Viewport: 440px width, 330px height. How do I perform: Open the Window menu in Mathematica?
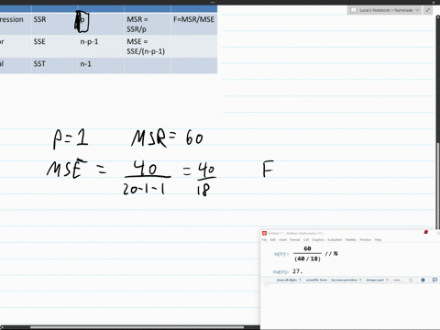[365, 240]
